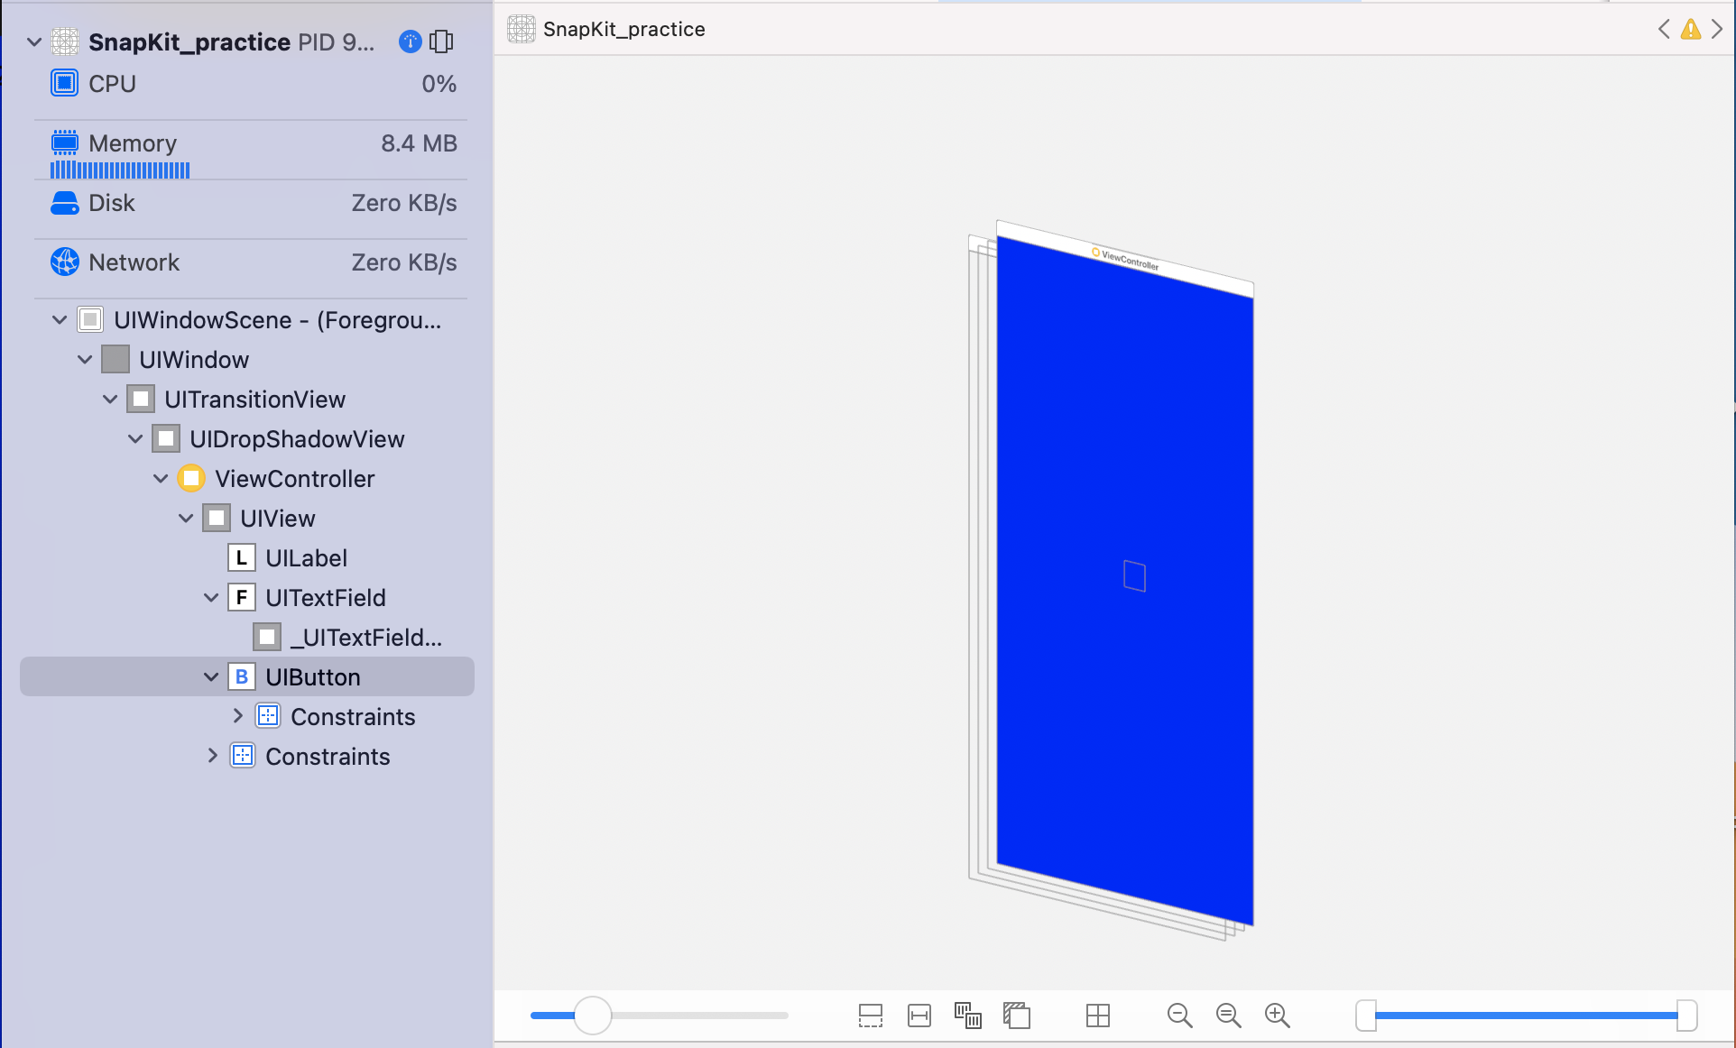Reset zoom to actual size
The image size is (1736, 1048).
(x=1228, y=1016)
